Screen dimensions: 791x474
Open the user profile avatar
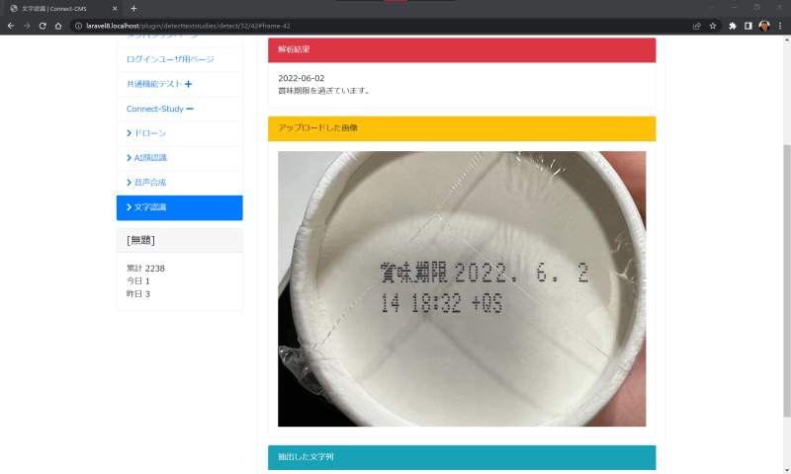764,26
